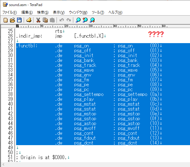Click '; psg_mvoff' comment on line 45
Screen dimensions: 190x167
(126, 128)
